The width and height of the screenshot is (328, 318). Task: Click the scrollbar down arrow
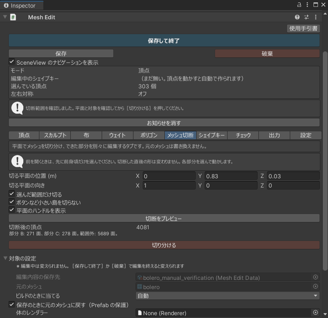[325, 314]
